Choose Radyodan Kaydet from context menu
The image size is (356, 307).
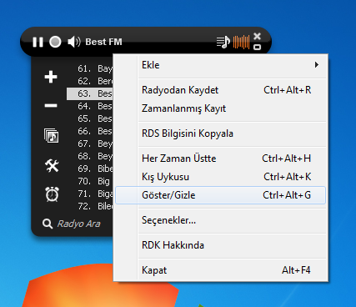point(220,90)
